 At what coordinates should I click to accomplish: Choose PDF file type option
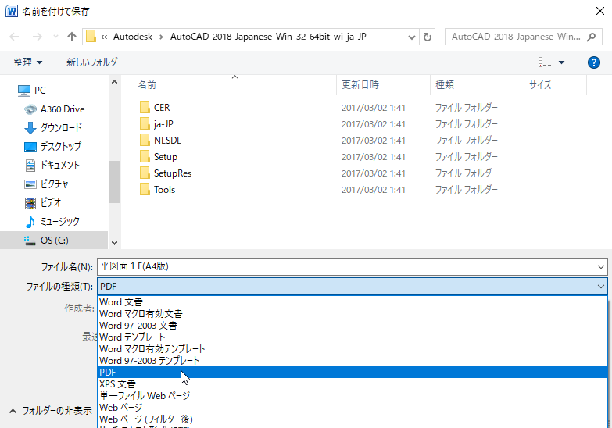(353, 373)
